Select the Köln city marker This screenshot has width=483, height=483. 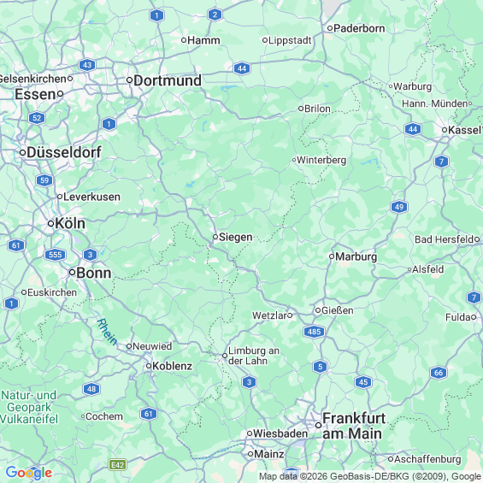point(51,223)
